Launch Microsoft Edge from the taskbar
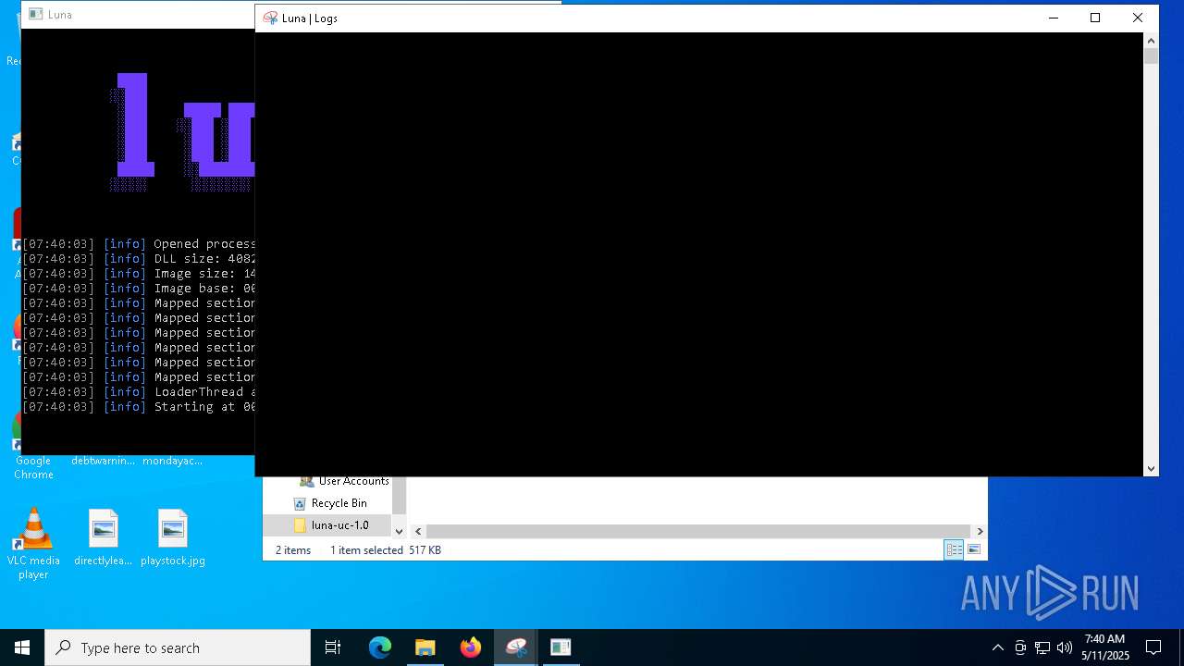 (x=380, y=647)
